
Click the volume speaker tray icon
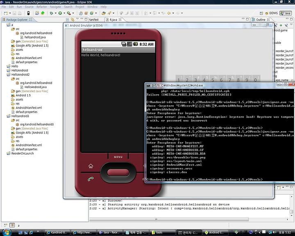coord(275,232)
